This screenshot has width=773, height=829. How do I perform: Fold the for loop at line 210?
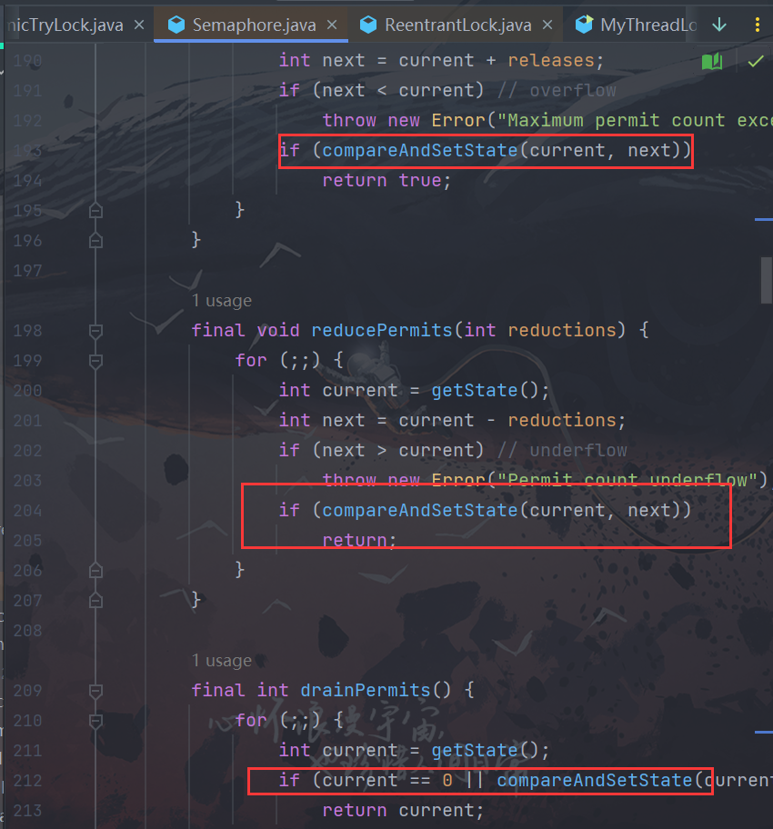click(x=95, y=721)
